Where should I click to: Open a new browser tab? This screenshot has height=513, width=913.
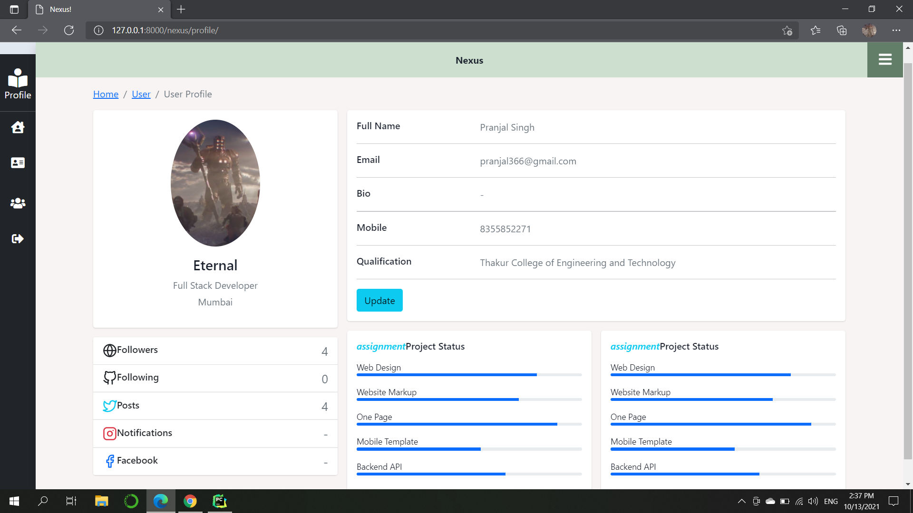point(181,9)
